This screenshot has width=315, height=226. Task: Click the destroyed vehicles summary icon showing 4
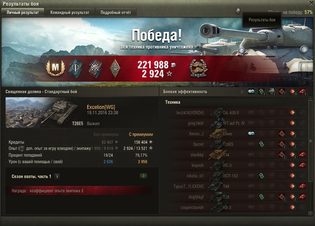302,92
